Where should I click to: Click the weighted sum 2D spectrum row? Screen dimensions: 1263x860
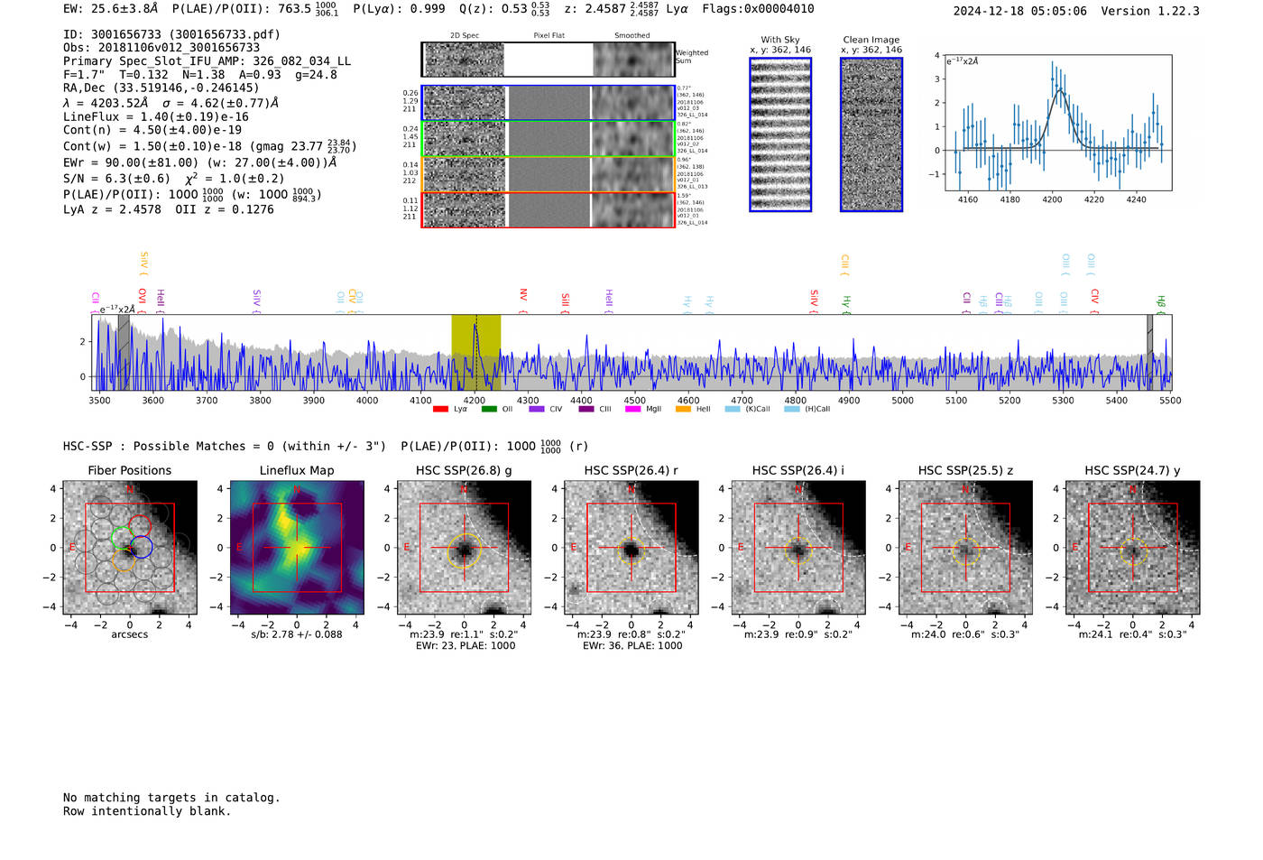549,60
